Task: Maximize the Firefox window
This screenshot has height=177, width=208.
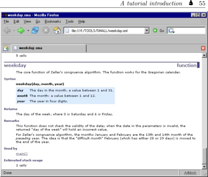Action: point(198,15)
